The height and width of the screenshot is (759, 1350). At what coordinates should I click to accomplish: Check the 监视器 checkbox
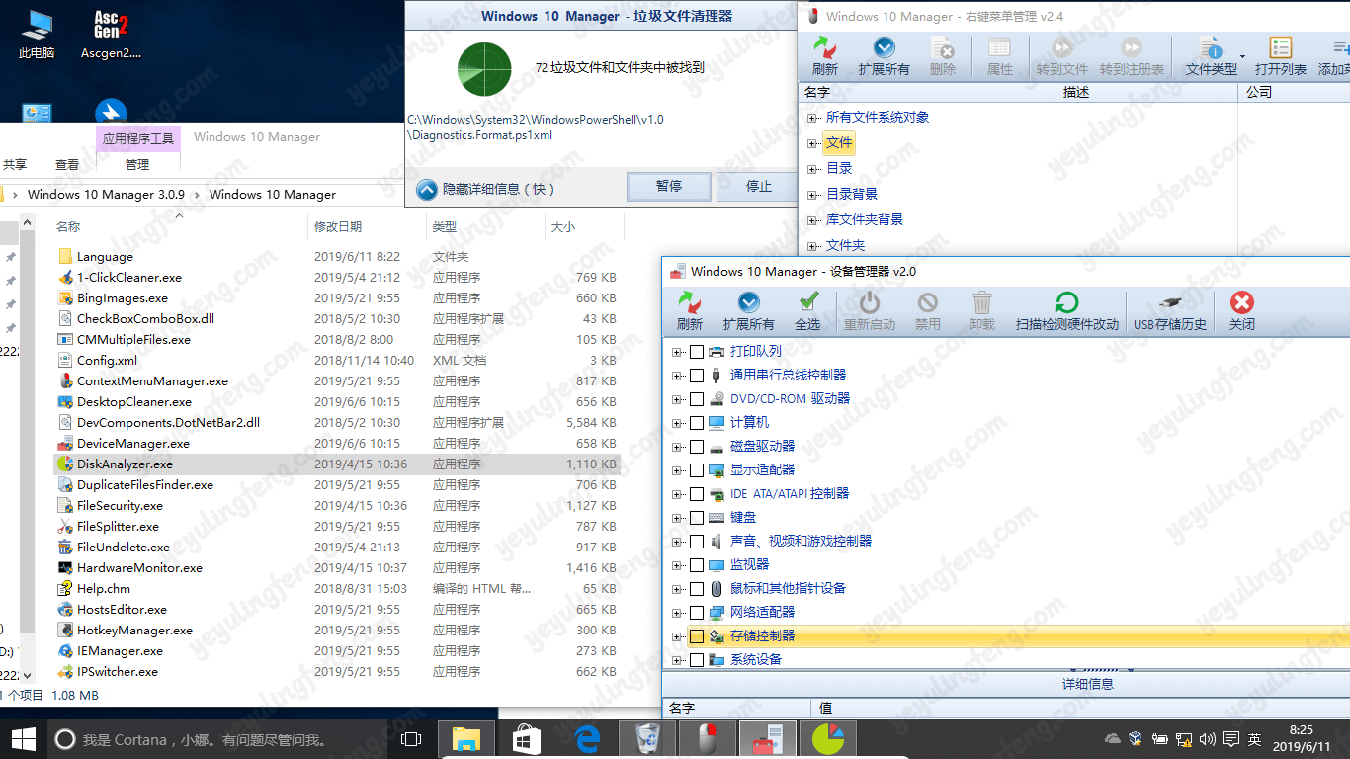[x=697, y=565]
